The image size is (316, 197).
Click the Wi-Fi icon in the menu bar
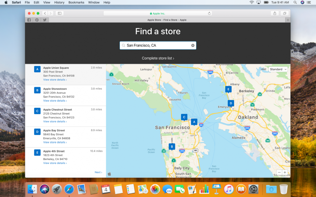(251, 3)
